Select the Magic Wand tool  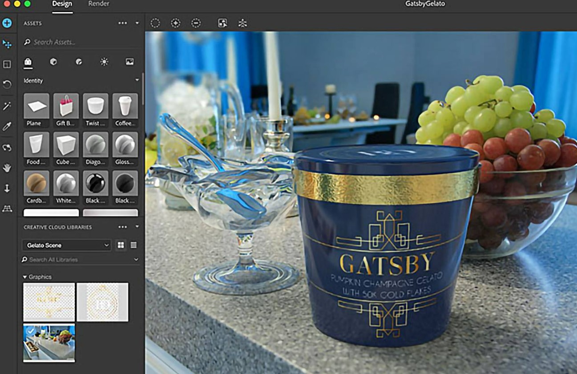pos(7,106)
